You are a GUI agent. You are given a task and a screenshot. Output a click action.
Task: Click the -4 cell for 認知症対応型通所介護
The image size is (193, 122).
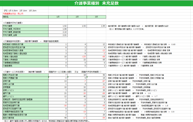point(96,109)
